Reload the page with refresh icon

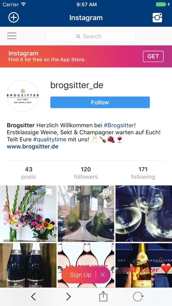[x=138, y=297]
